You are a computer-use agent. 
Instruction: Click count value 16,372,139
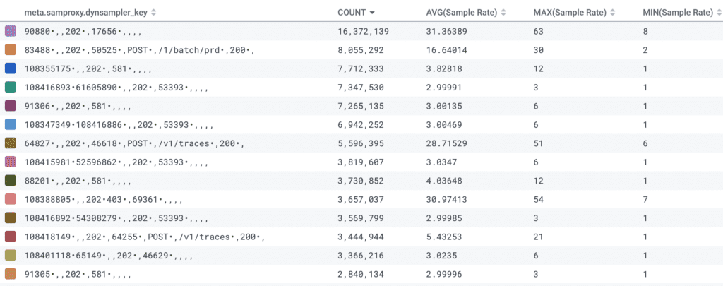pyautogui.click(x=364, y=32)
